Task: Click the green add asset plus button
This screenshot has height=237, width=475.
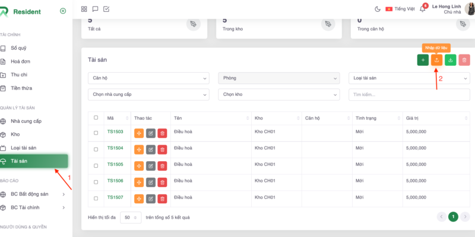Action: pos(423,60)
